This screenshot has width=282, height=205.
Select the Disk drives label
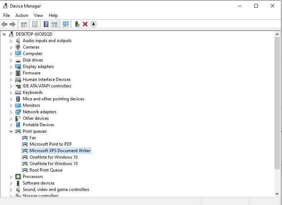[x=33, y=60]
